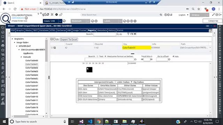
Task: Click the hierarchy tree icon in left sidebar
Action: (x=3, y=103)
